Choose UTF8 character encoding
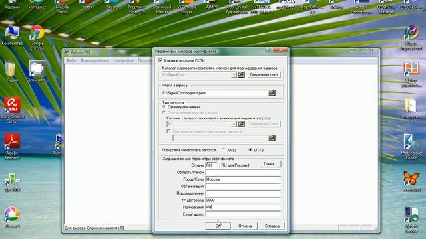 click(x=250, y=150)
